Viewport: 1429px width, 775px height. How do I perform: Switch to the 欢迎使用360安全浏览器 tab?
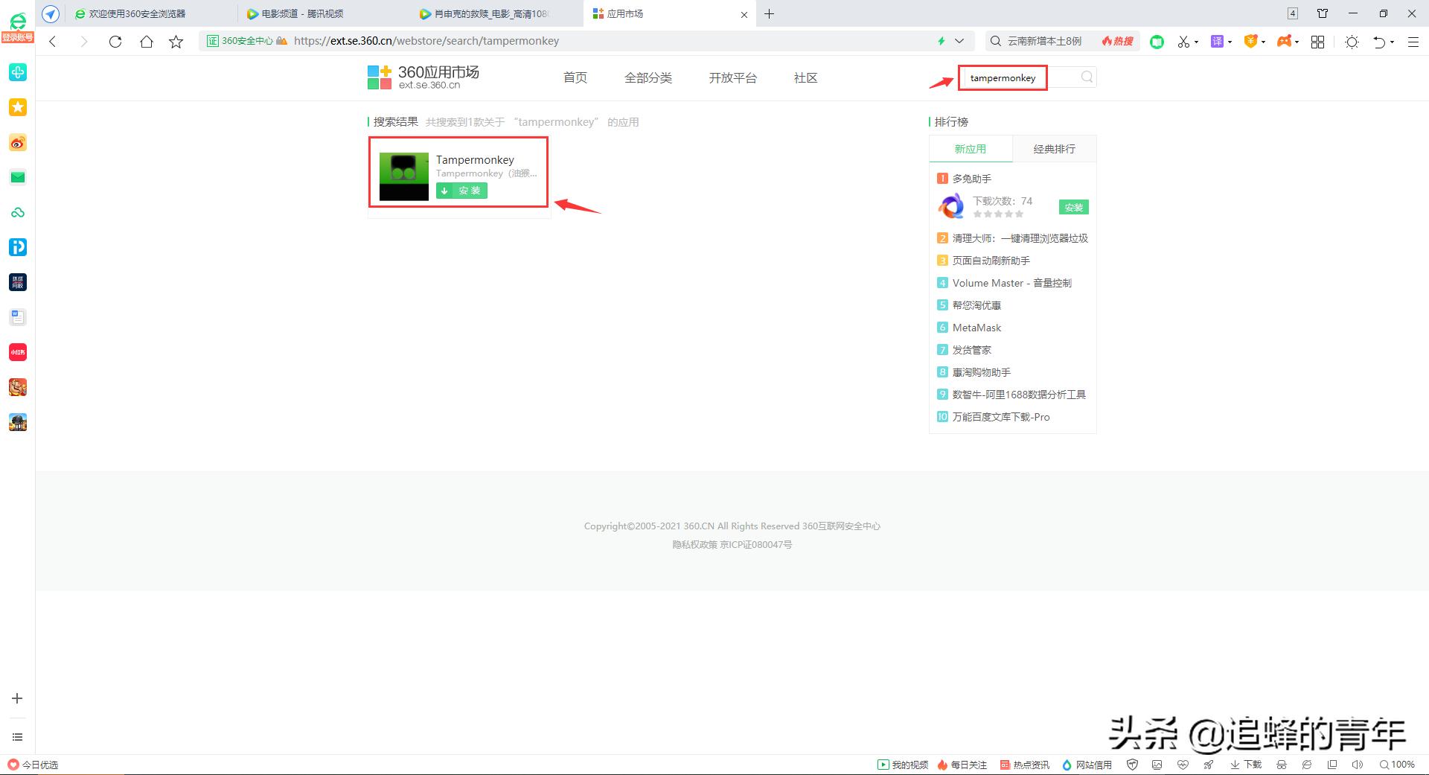click(x=151, y=13)
